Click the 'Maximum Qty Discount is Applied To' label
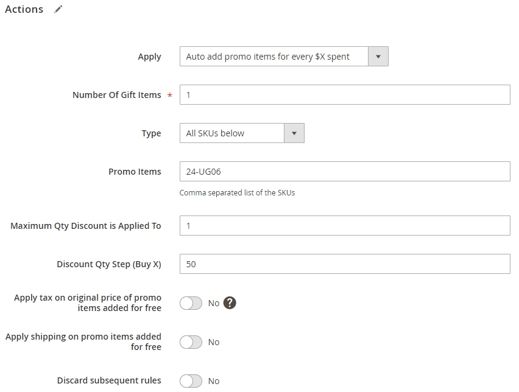This screenshot has height=392, width=519. [86, 226]
